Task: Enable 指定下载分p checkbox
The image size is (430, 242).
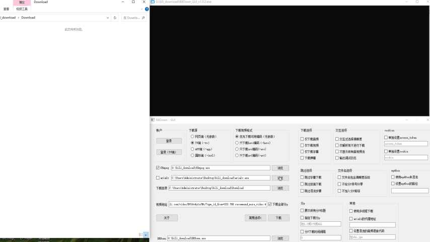Action: click(302, 218)
